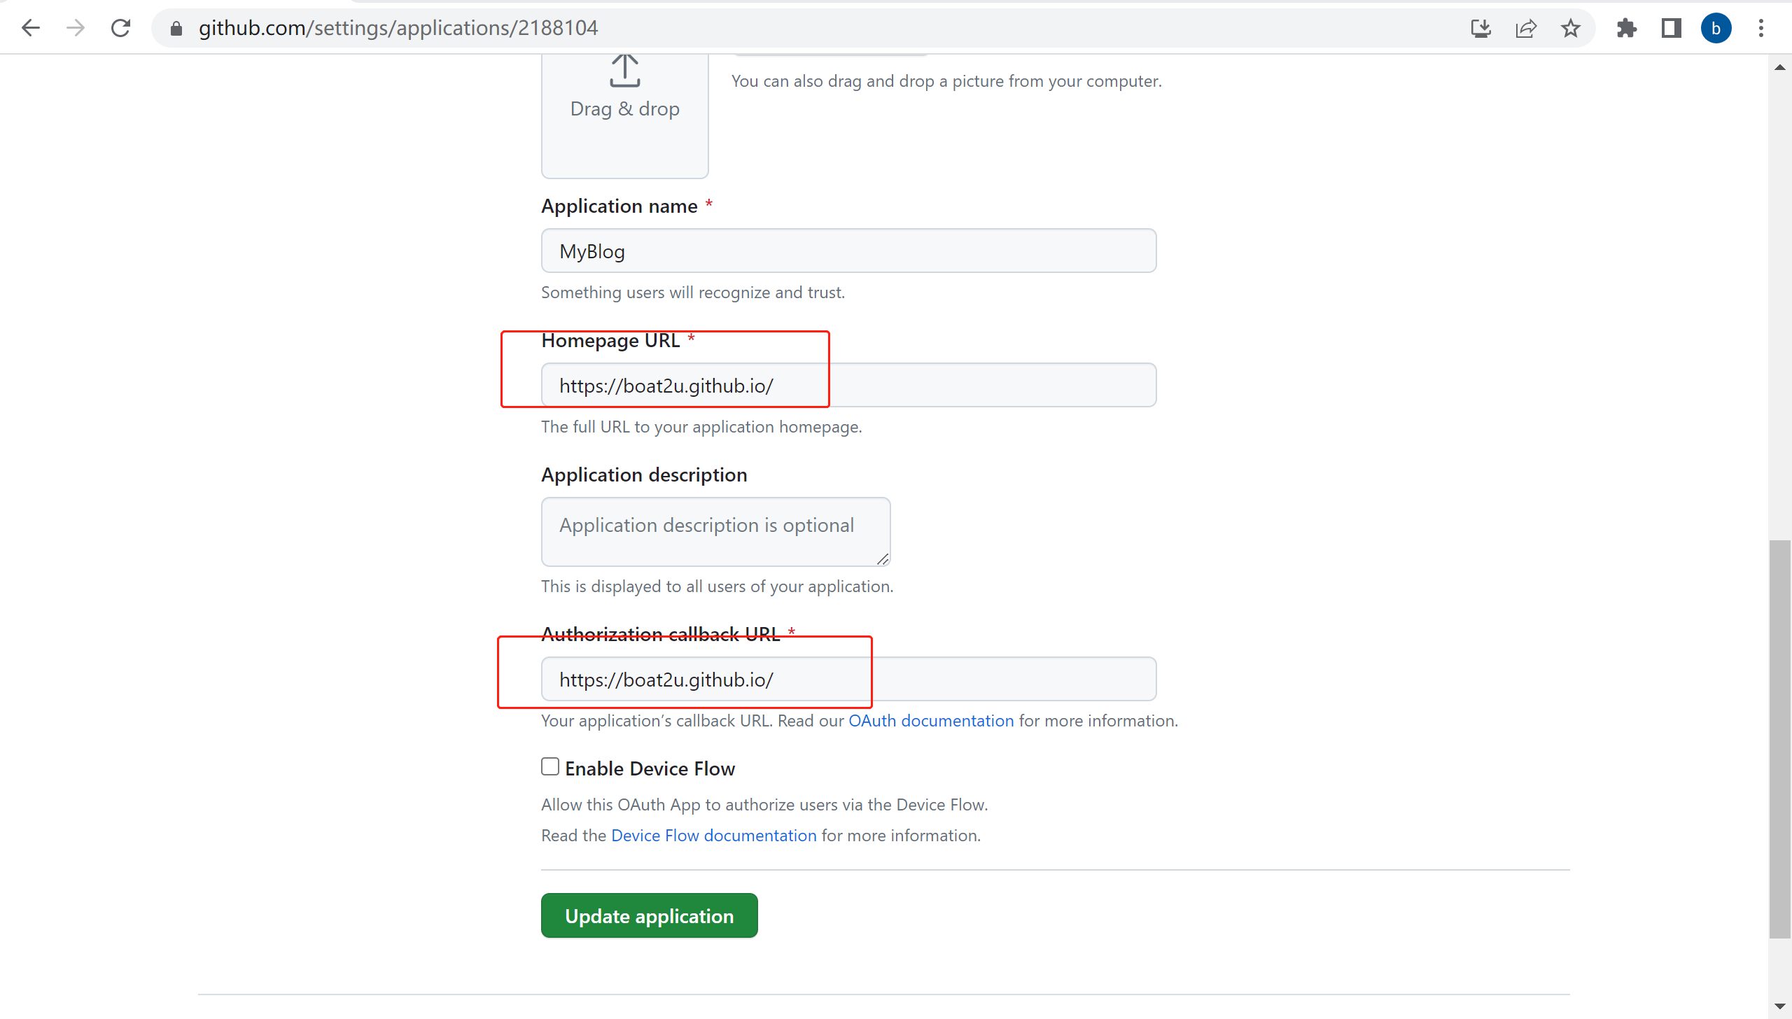The width and height of the screenshot is (1792, 1019).
Task: Select the Application name input field
Action: [849, 251]
